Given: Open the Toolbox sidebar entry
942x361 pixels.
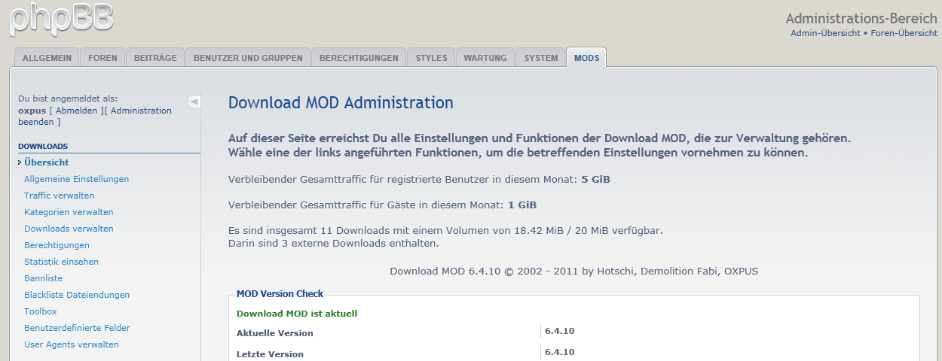Looking at the screenshot, I should (x=41, y=311).
